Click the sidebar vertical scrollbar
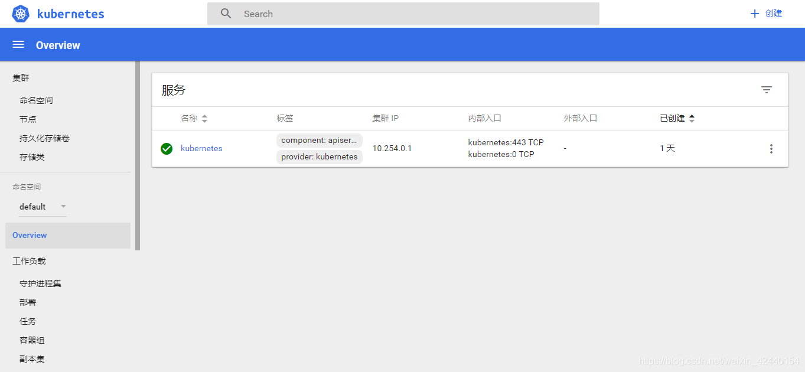Screen dimensions: 805x372 pos(138,156)
